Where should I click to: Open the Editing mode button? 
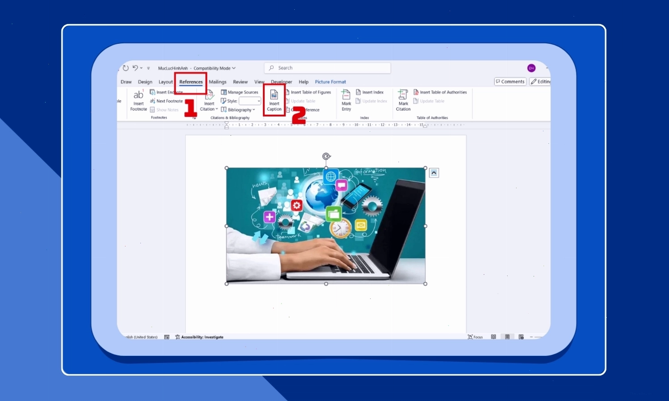click(540, 81)
